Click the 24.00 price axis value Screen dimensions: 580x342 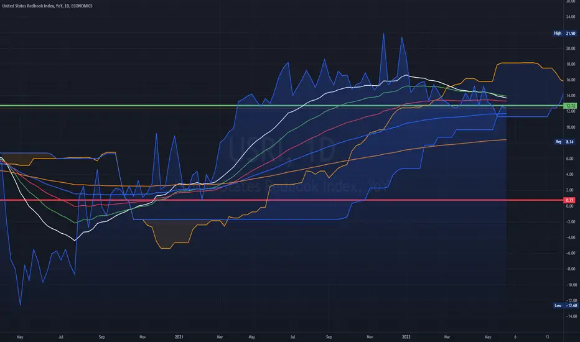pyautogui.click(x=571, y=17)
